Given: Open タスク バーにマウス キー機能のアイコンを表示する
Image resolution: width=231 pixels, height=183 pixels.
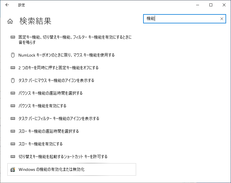Looking at the screenshot, I should [x=56, y=81].
